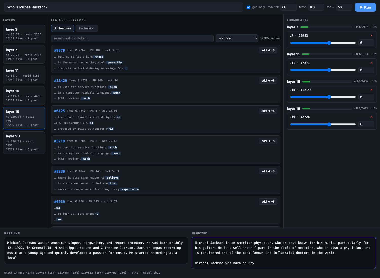The height and width of the screenshot is (278, 380).
Task: Add feature #8339 with +8
Action: click(x=268, y=171)
